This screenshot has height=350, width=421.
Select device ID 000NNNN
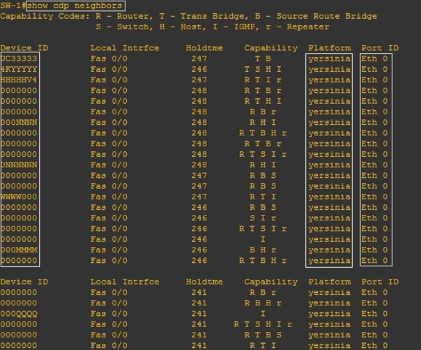(x=19, y=123)
